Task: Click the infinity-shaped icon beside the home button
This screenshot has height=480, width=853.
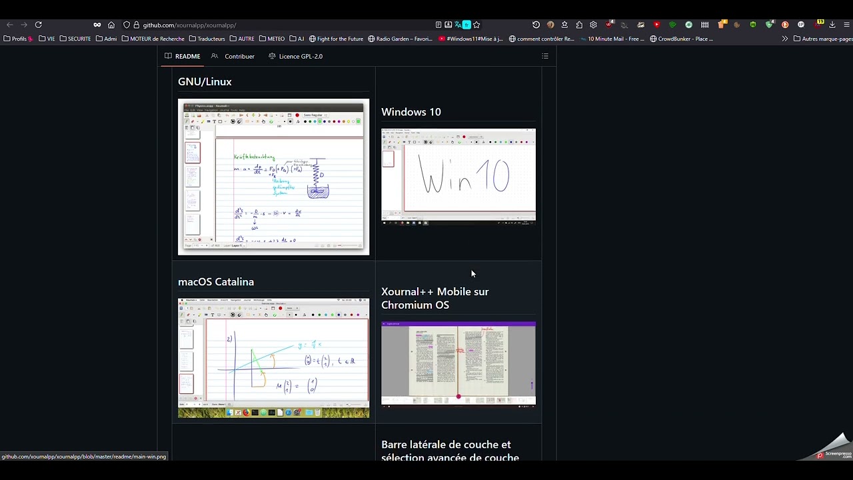Action: pos(97,25)
